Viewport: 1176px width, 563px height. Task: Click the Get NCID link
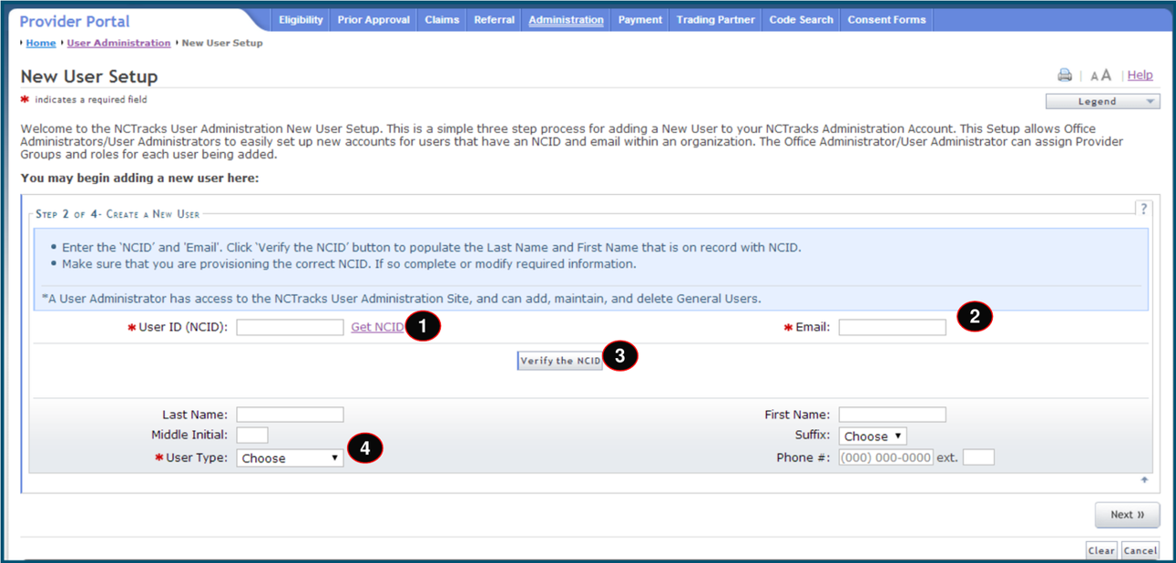[377, 327]
